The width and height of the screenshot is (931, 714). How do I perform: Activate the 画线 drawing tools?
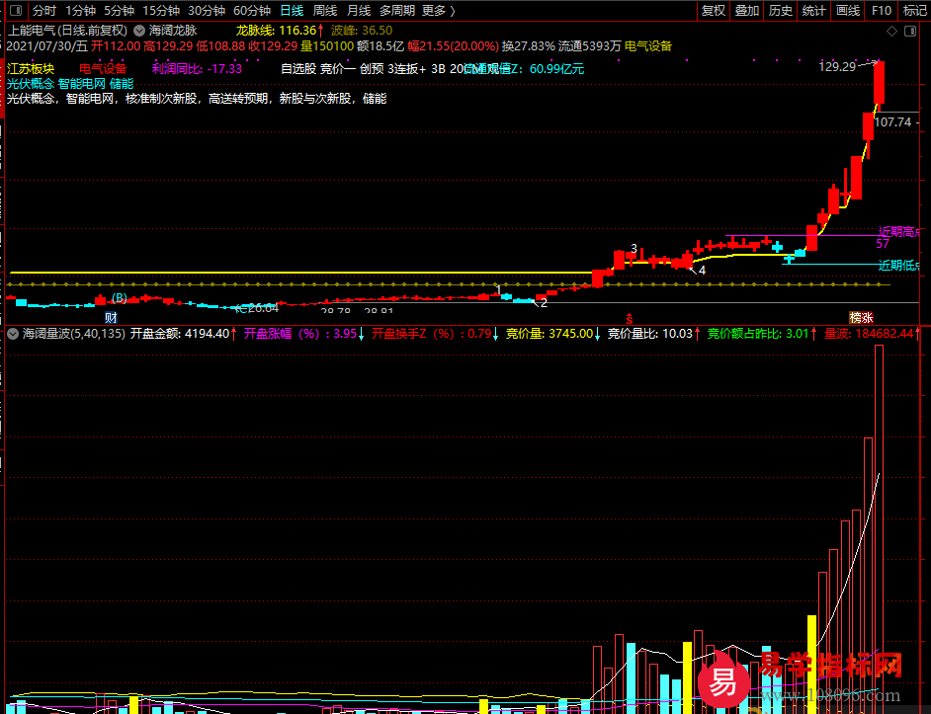[x=848, y=11]
